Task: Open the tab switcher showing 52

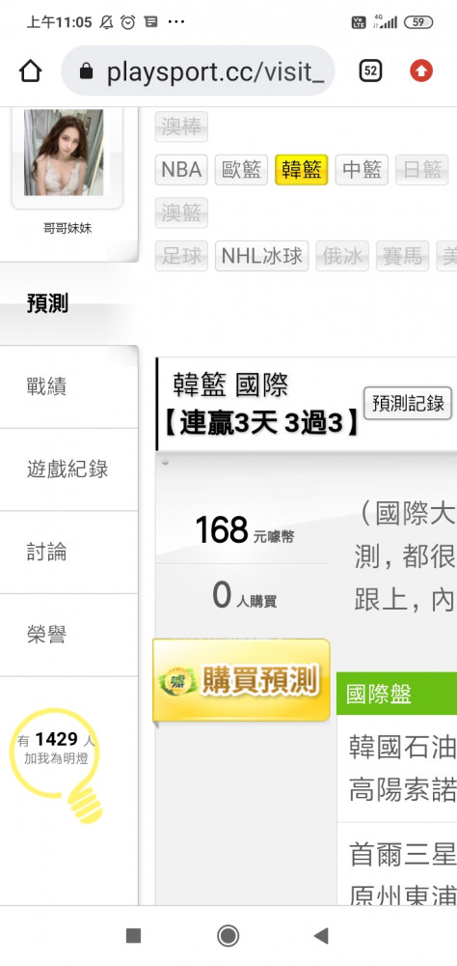Action: (x=370, y=71)
